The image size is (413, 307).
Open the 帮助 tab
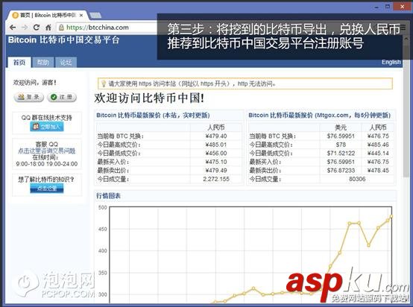point(42,63)
